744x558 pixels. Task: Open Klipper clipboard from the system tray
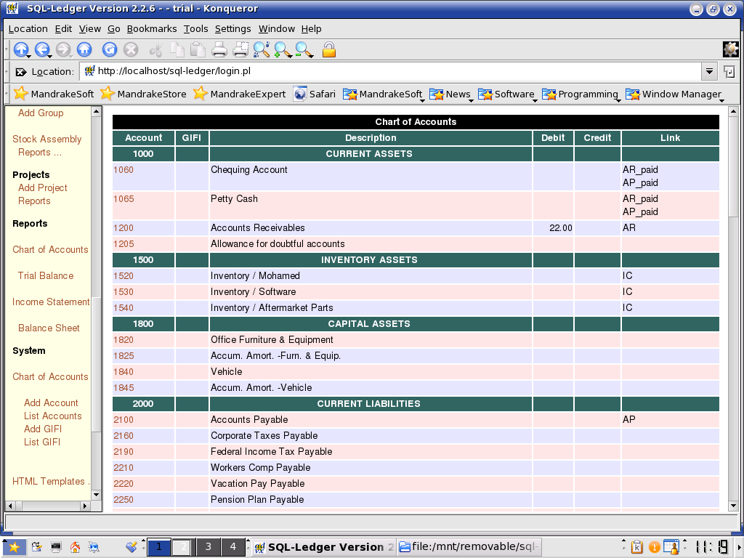pos(637,546)
